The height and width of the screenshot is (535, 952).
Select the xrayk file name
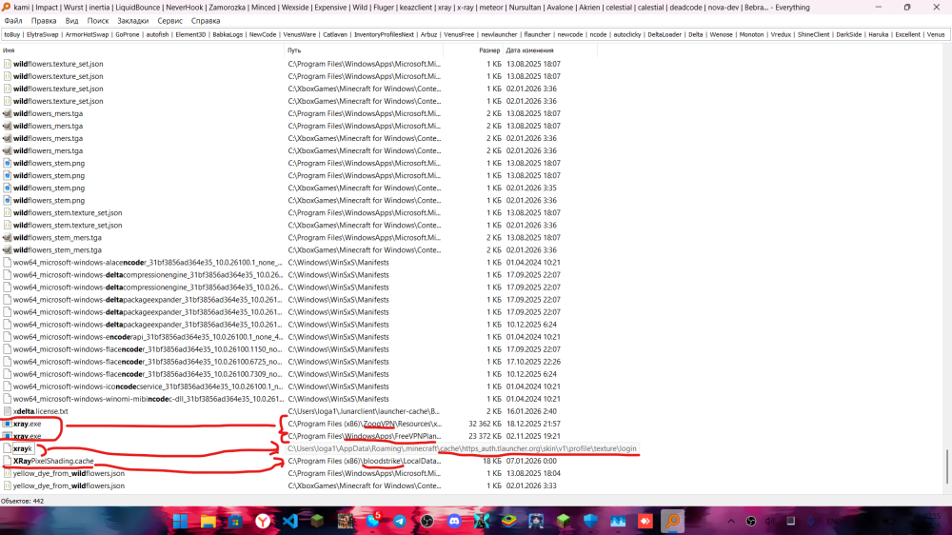pyautogui.click(x=23, y=448)
